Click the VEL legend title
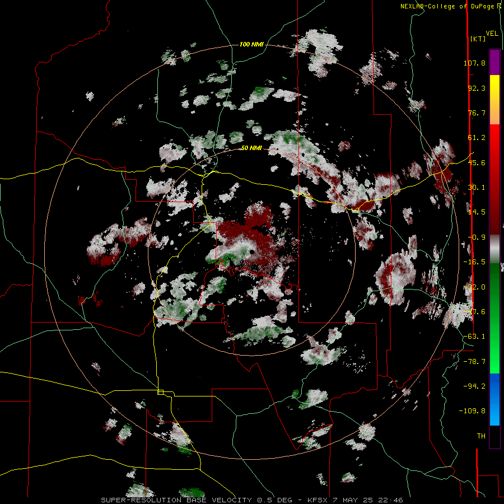Viewport: 504px width, 504px height. (492, 34)
